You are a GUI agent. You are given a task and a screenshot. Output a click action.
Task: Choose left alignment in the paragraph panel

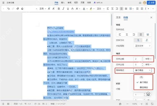[x=120, y=35]
